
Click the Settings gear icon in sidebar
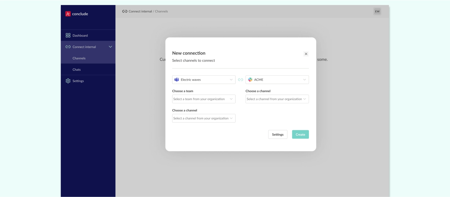(68, 81)
